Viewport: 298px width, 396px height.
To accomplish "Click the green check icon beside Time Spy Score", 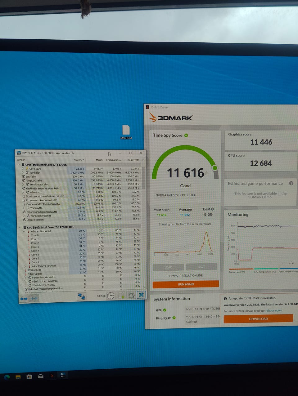I will coord(186,135).
